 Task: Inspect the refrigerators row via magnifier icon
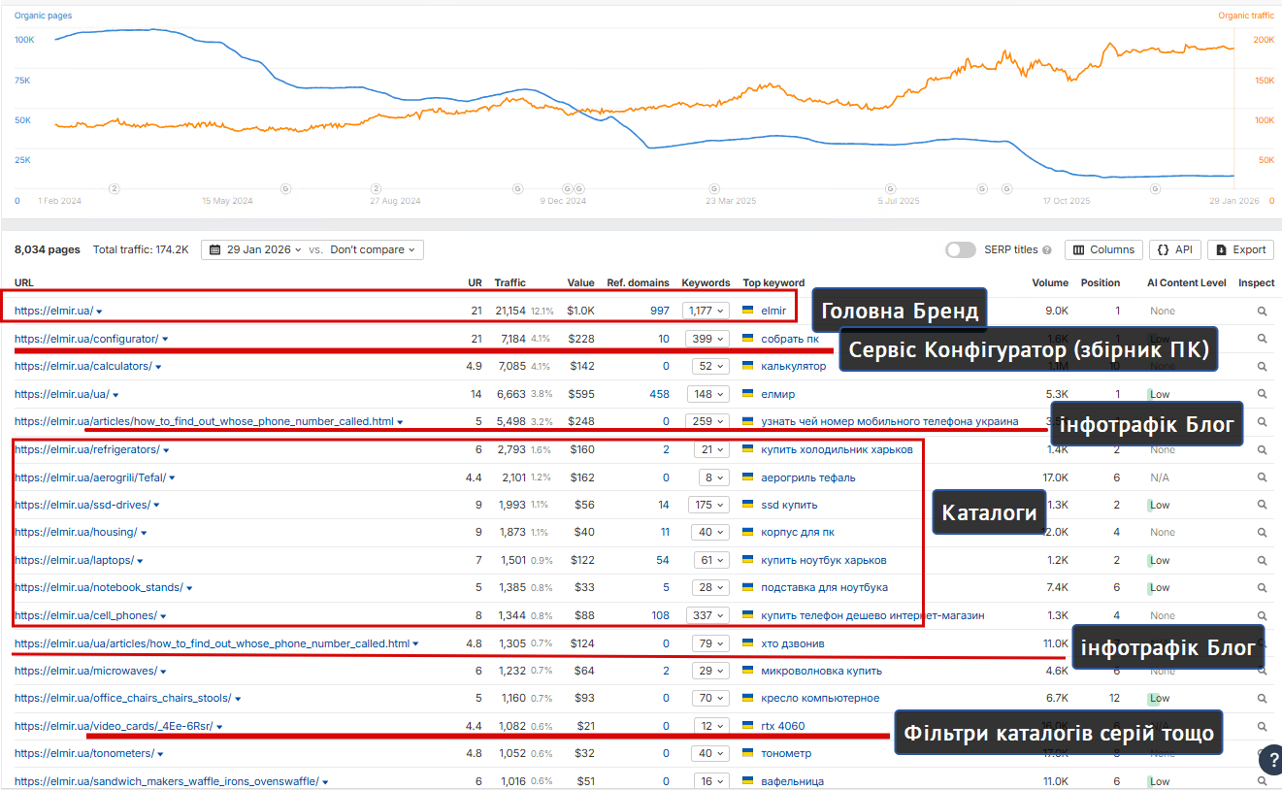pyautogui.click(x=1262, y=450)
